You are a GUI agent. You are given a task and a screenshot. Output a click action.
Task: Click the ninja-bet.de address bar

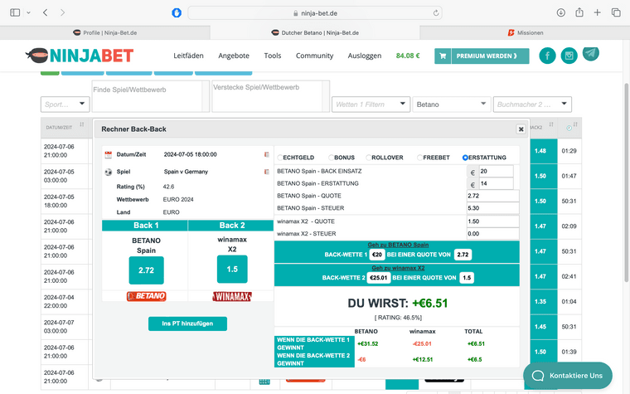(315, 13)
